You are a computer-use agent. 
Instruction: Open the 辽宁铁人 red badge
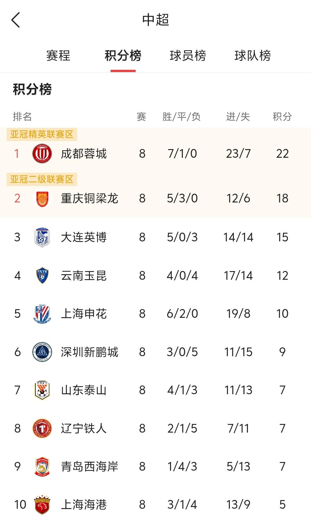[x=42, y=428]
